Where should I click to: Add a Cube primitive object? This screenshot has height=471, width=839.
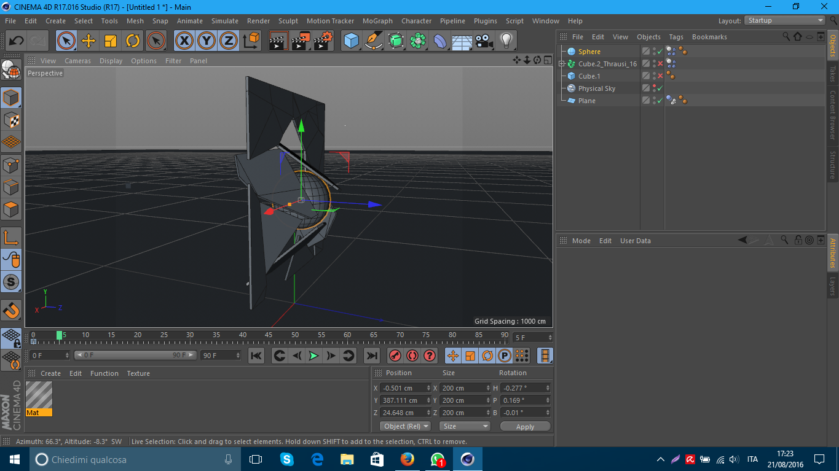point(351,41)
